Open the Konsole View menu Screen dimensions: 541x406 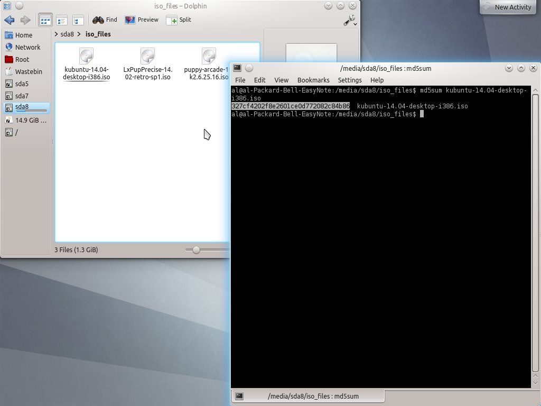click(281, 80)
